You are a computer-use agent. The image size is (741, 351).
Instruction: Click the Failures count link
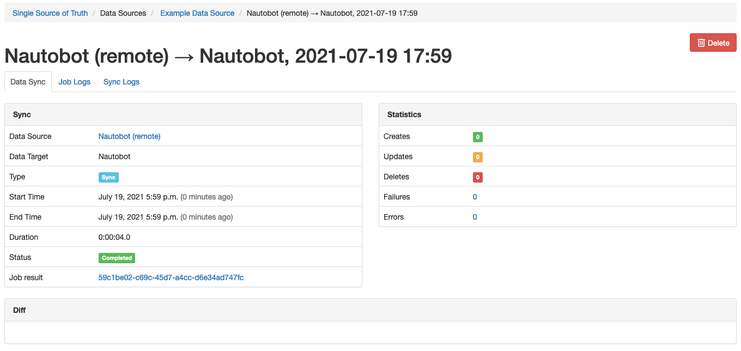pos(474,197)
